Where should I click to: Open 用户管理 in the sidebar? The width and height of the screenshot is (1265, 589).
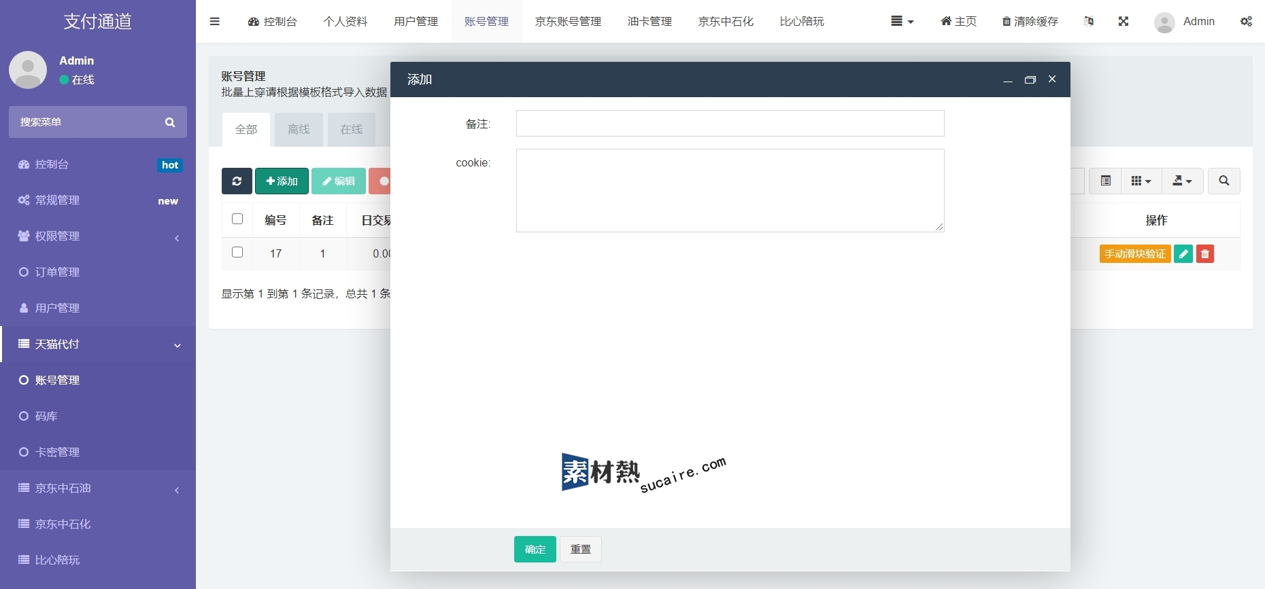pyautogui.click(x=98, y=308)
